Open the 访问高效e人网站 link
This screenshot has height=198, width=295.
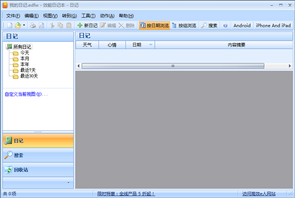point(259,194)
